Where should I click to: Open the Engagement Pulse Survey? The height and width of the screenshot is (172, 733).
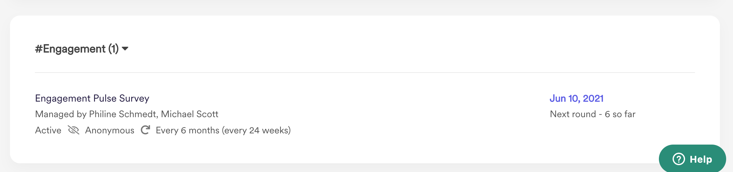pyautogui.click(x=92, y=98)
